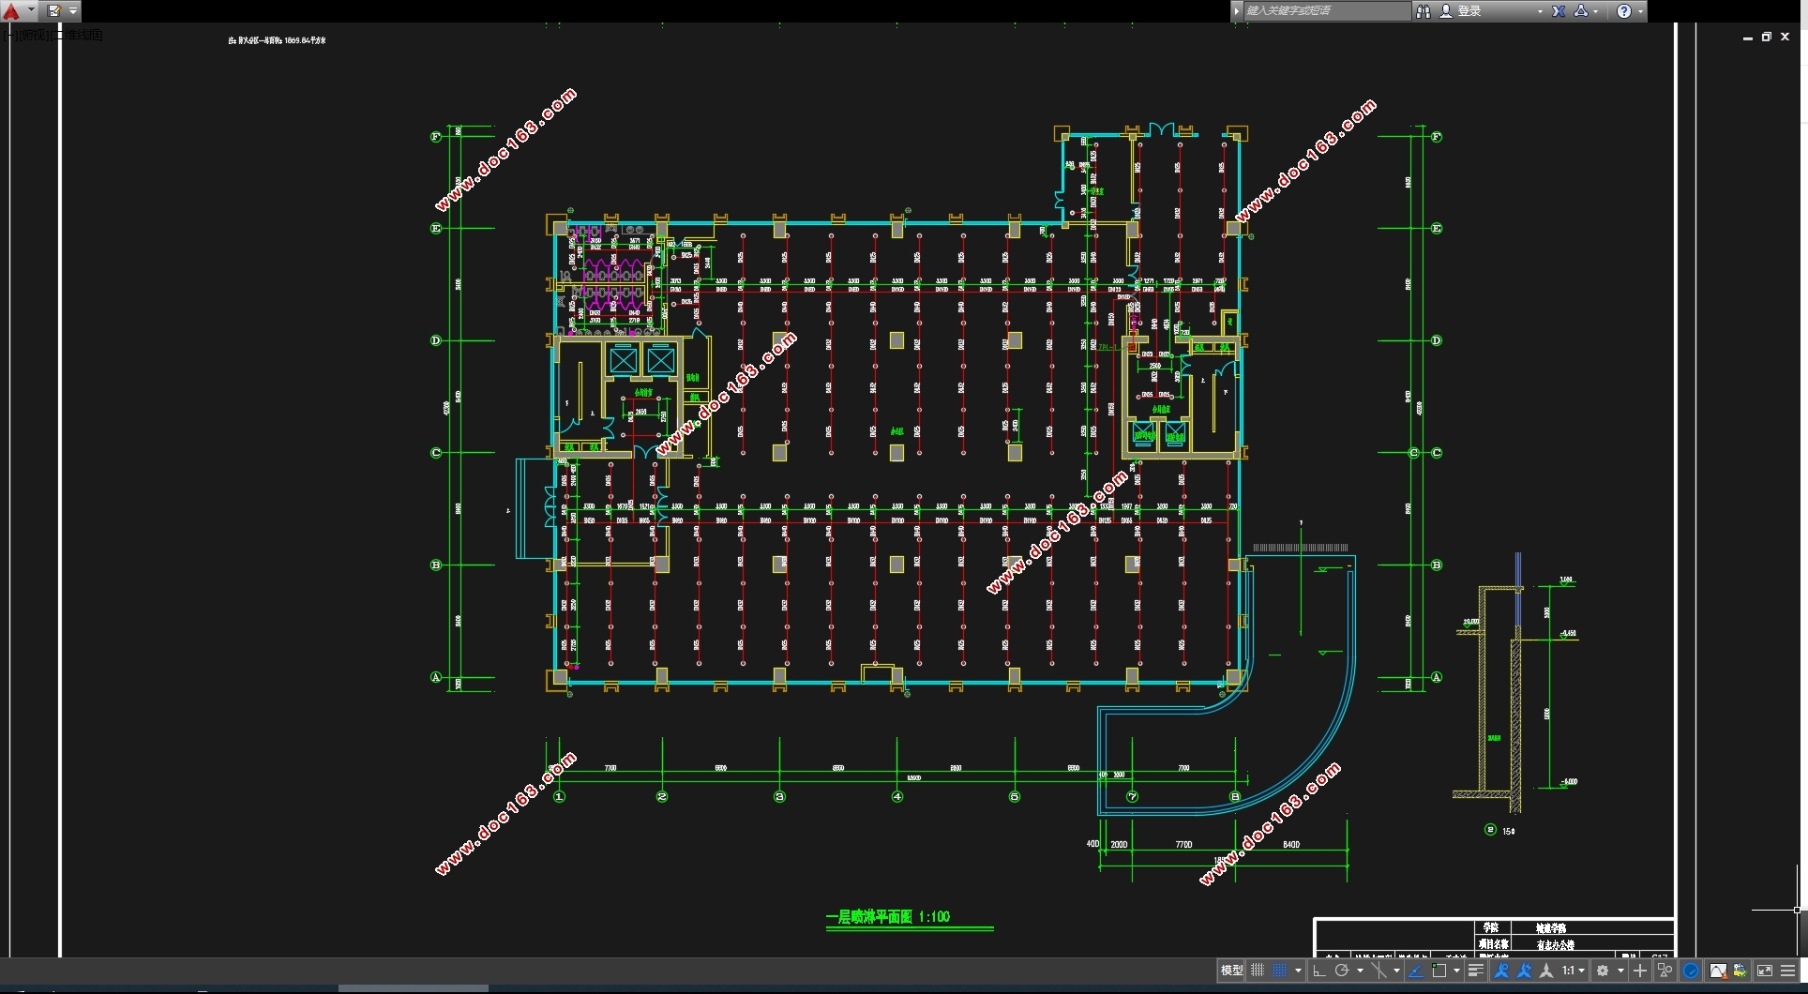The image size is (1808, 994).
Task: Open the isometric drafting plane dropdown
Action: coord(1396,971)
